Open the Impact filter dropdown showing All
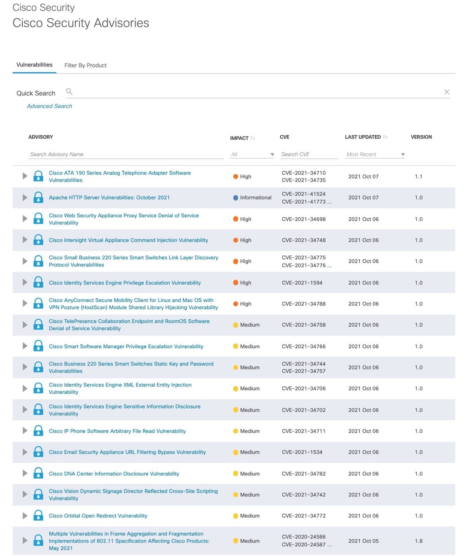This screenshot has width=466, height=556. [x=252, y=154]
